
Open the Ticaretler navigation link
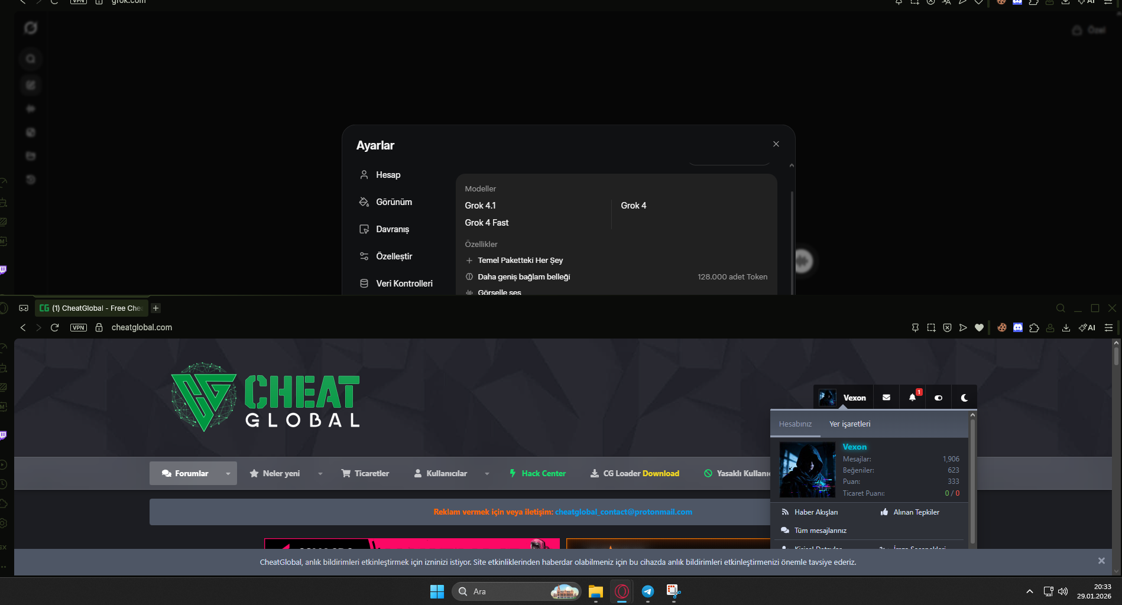(x=365, y=473)
